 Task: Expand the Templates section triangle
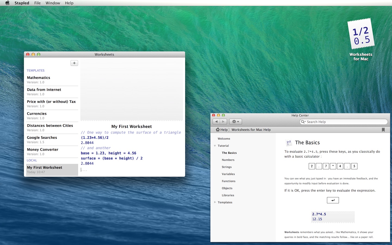[x=215, y=202]
